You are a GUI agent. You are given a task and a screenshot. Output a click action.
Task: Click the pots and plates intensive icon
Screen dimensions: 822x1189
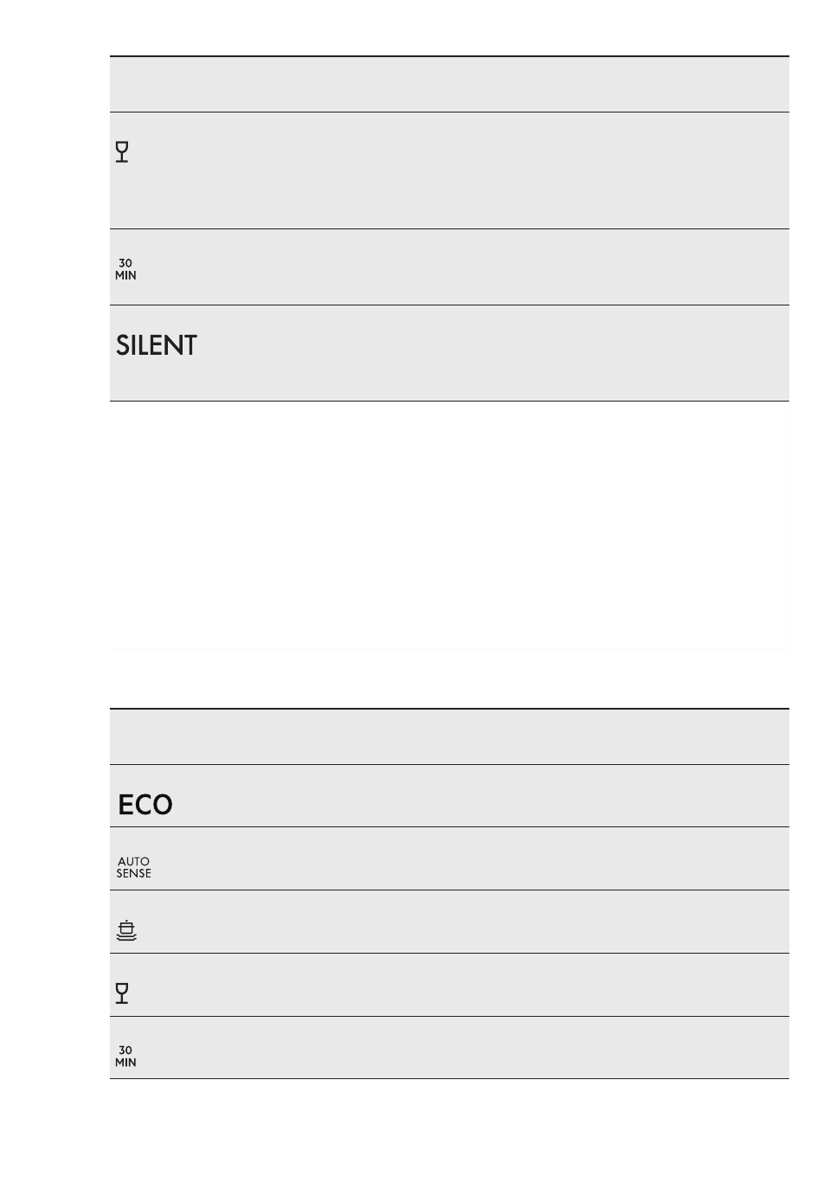(126, 930)
